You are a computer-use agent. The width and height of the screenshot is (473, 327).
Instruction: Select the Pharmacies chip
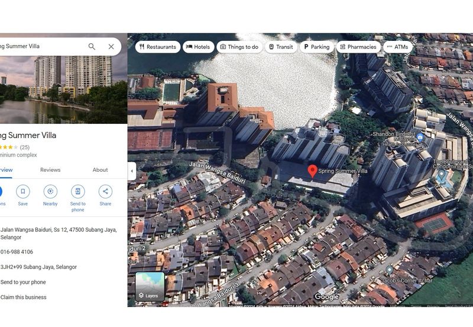[358, 47]
